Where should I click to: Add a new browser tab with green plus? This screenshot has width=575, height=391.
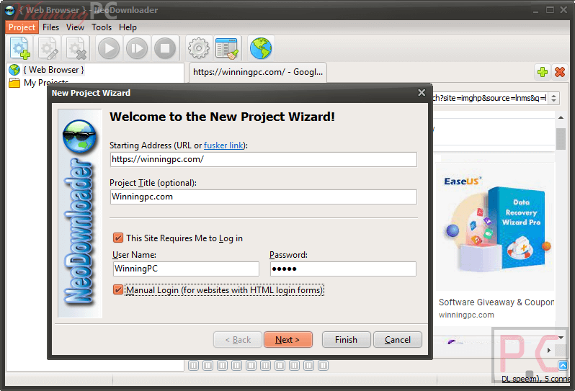(x=543, y=72)
